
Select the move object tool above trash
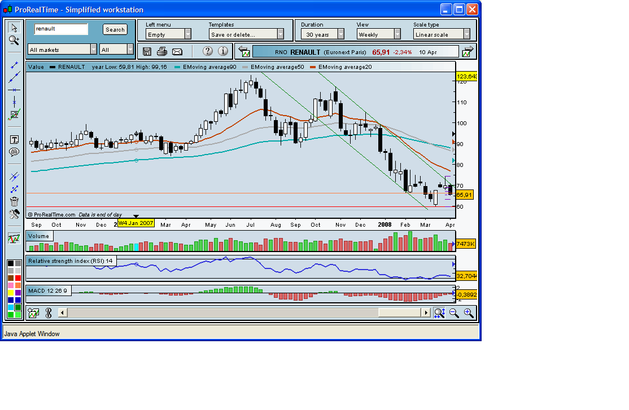[x=14, y=189]
